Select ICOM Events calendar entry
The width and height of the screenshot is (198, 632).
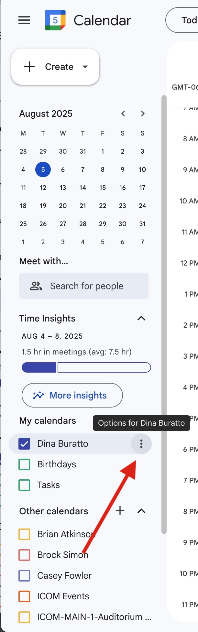pos(63,596)
